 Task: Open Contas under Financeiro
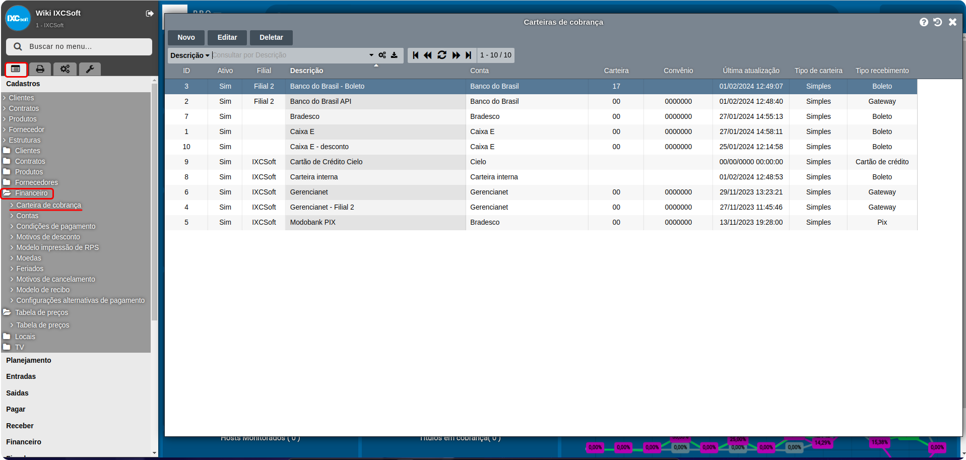pyautogui.click(x=27, y=216)
